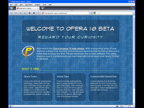The image size is (144, 108).
Task: Click into the Google search field
Action: (114, 13)
